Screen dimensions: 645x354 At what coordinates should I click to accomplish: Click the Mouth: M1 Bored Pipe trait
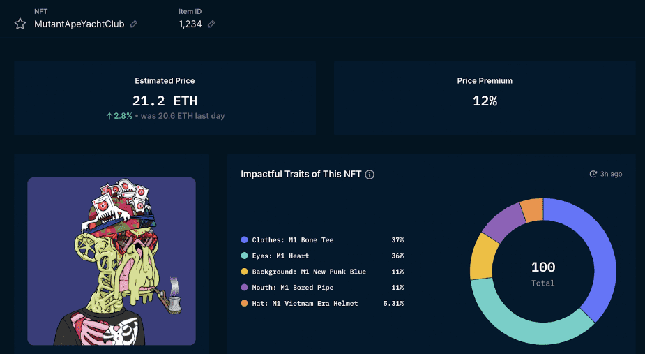click(x=293, y=288)
